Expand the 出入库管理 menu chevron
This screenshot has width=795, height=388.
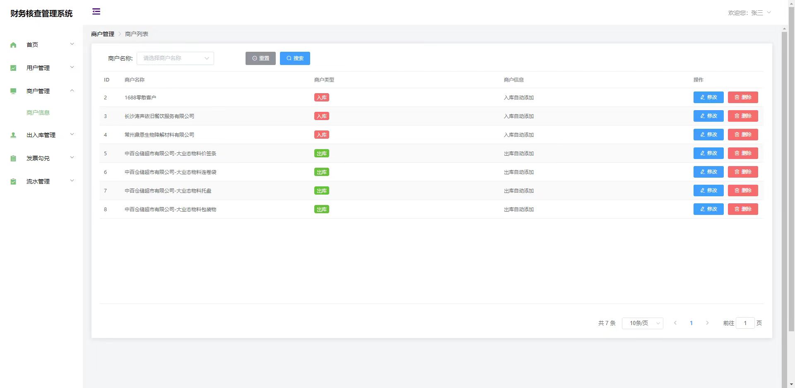click(72, 135)
